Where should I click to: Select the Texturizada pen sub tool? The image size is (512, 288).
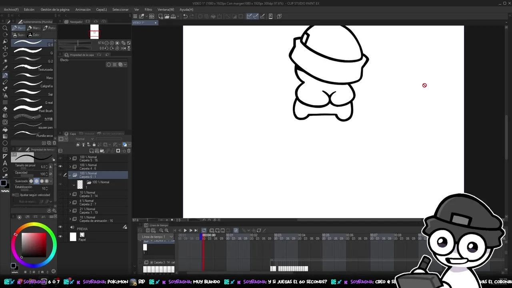point(32,68)
